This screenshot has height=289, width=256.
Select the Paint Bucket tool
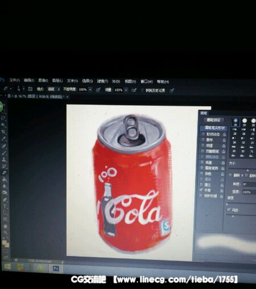pyautogui.click(x=5, y=180)
